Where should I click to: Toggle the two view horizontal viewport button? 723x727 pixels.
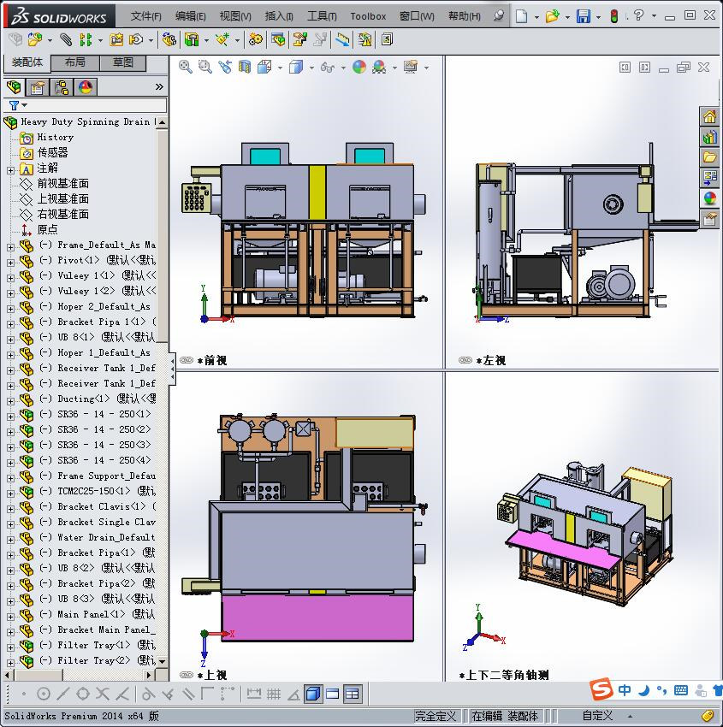(x=333, y=694)
